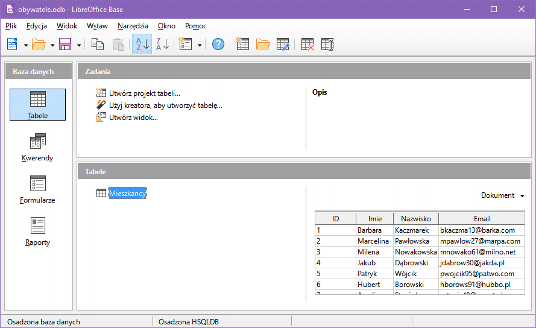Click the Delete table toolbar icon

[x=307, y=45]
